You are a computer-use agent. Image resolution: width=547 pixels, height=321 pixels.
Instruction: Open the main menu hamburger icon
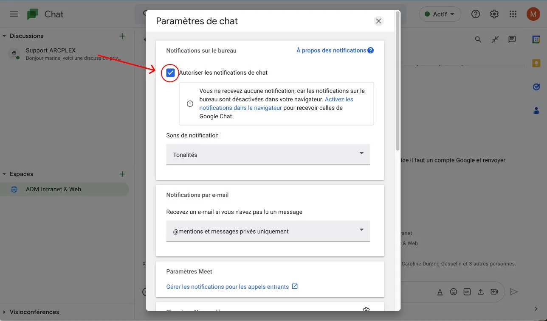14,14
